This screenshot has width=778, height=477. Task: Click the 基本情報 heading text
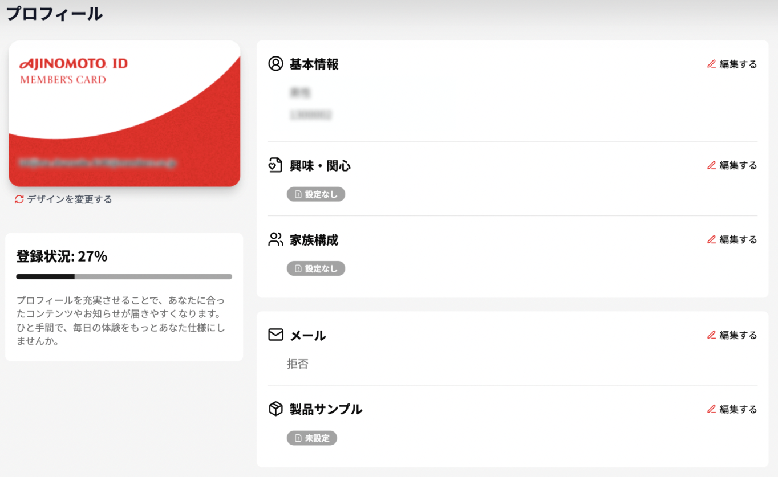coord(314,64)
